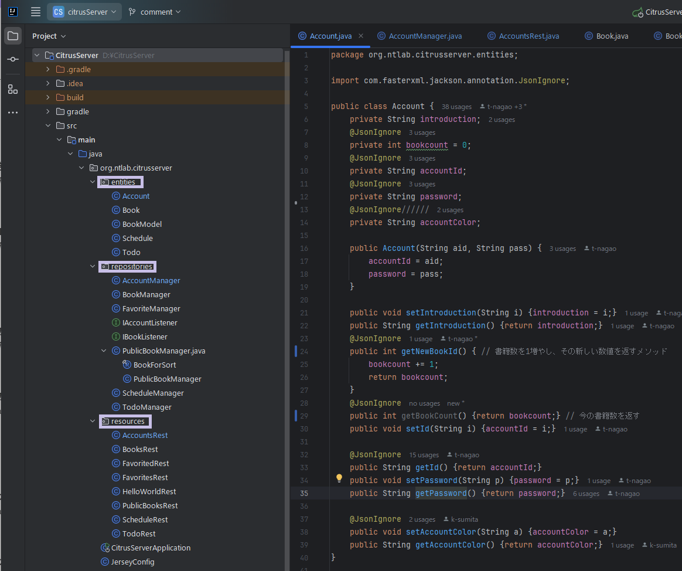Collapse the entities package
The height and width of the screenshot is (571, 682).
(x=92, y=182)
